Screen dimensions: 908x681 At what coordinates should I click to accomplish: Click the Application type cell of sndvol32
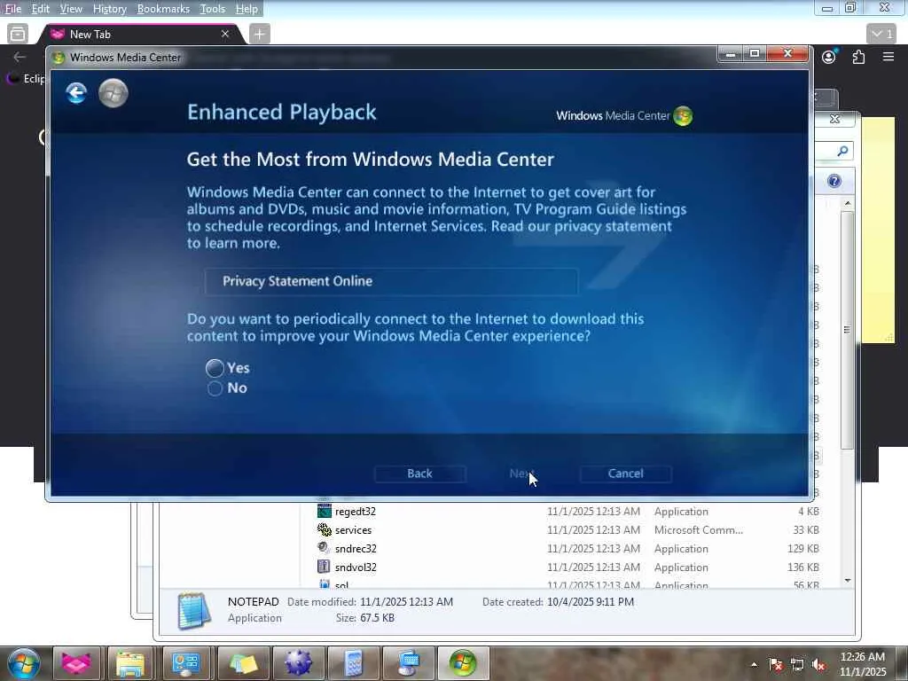coord(681,567)
